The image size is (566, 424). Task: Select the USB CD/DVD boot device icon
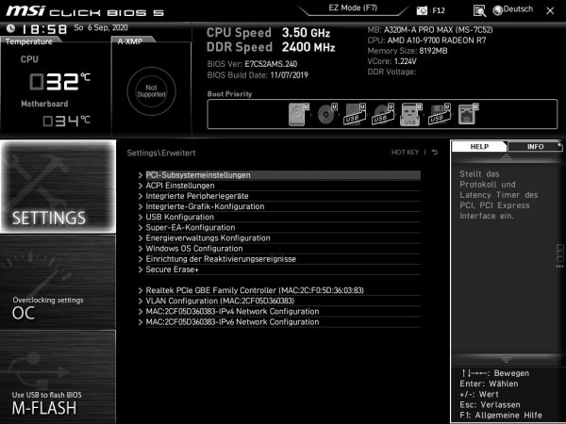383,114
